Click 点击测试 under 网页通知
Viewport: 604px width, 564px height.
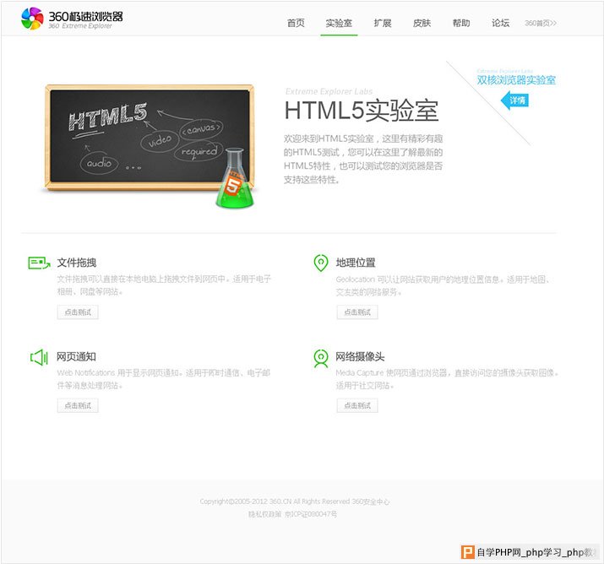tap(78, 405)
